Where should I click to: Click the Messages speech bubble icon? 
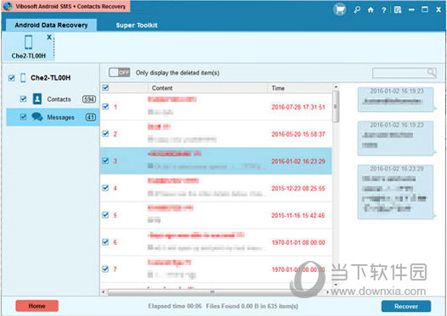(37, 117)
